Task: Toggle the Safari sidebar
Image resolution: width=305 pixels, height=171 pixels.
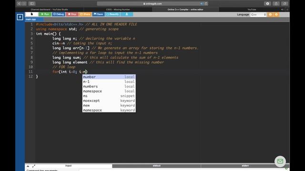Action: coord(32,3)
